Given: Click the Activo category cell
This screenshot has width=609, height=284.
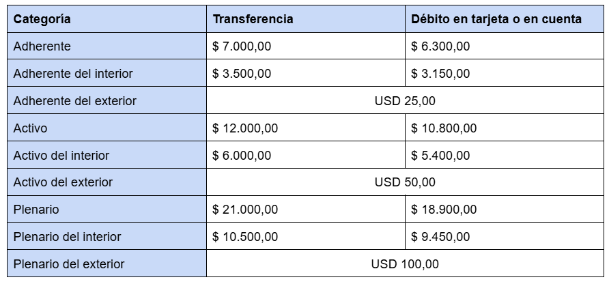Looking at the screenshot, I should [31, 128].
